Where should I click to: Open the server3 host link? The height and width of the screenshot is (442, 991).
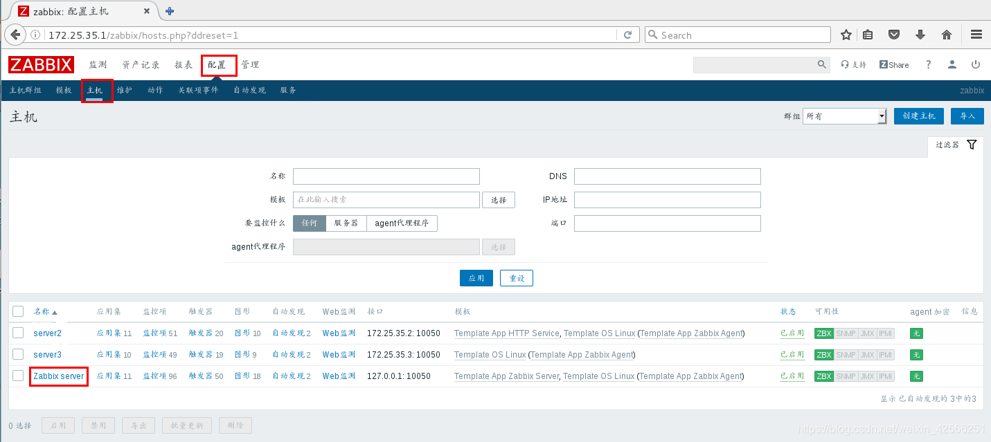[47, 355]
